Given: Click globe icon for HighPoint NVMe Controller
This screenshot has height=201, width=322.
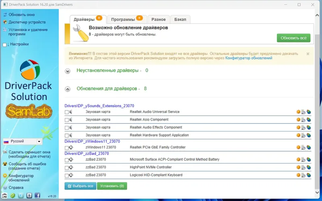Looking at the screenshot, I should pos(308,167).
